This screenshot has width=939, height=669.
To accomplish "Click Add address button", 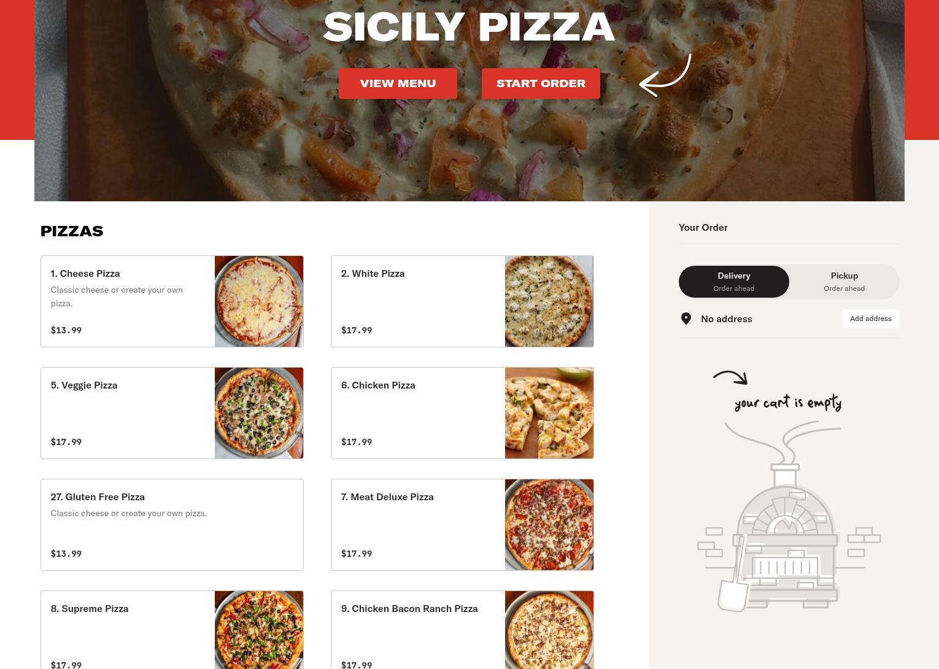I will point(871,319).
